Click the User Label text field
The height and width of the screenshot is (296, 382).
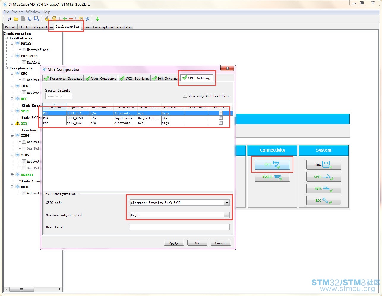(180, 227)
